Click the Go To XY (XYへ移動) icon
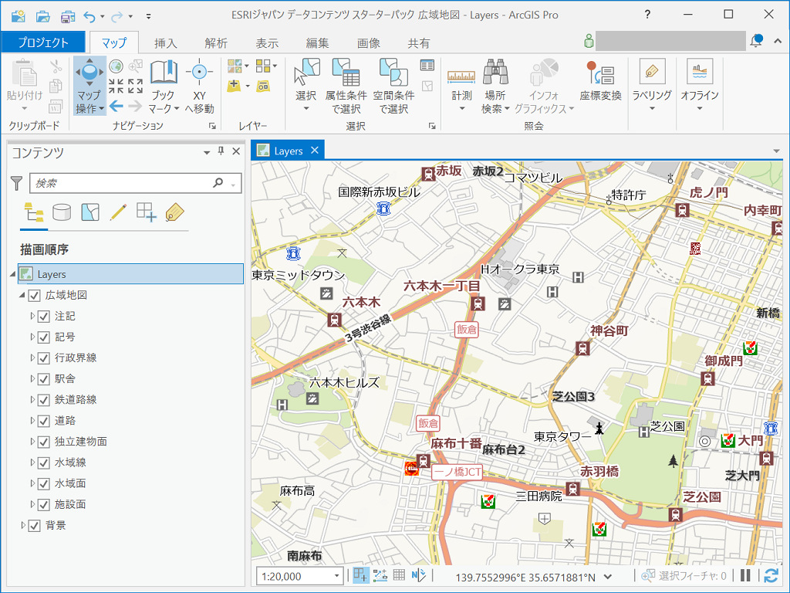 [x=199, y=73]
